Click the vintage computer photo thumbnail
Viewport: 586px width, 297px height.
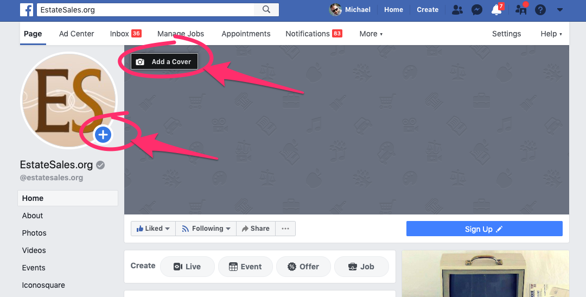click(486, 274)
